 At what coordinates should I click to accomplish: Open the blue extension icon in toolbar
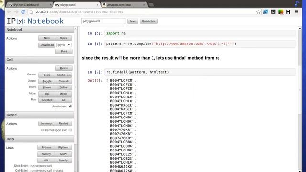point(266,12)
